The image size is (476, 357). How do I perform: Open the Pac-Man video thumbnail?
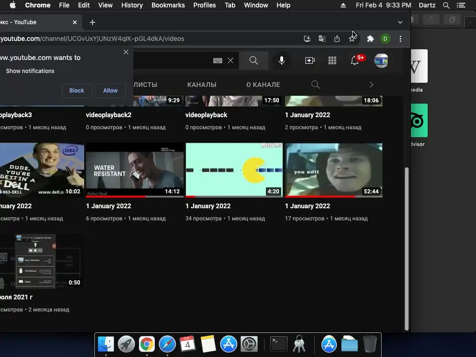tap(234, 170)
